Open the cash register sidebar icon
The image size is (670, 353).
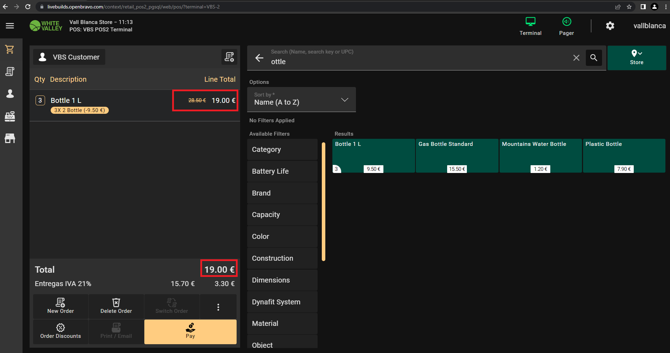(10, 116)
